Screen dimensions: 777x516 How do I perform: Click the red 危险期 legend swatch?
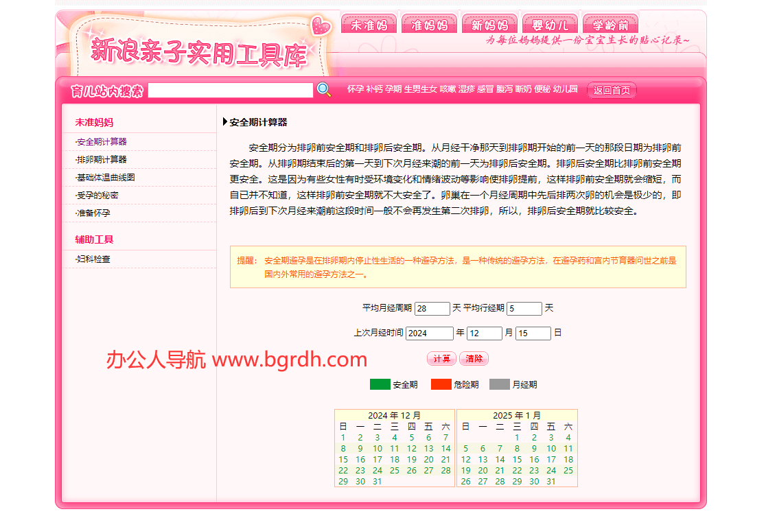pos(441,384)
